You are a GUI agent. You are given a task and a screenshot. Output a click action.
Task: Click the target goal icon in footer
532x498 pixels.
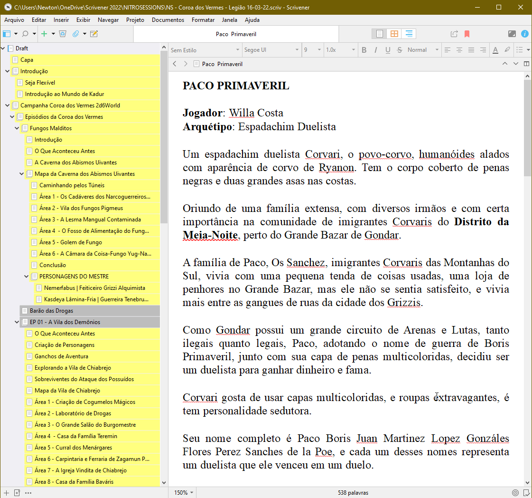[x=515, y=493]
